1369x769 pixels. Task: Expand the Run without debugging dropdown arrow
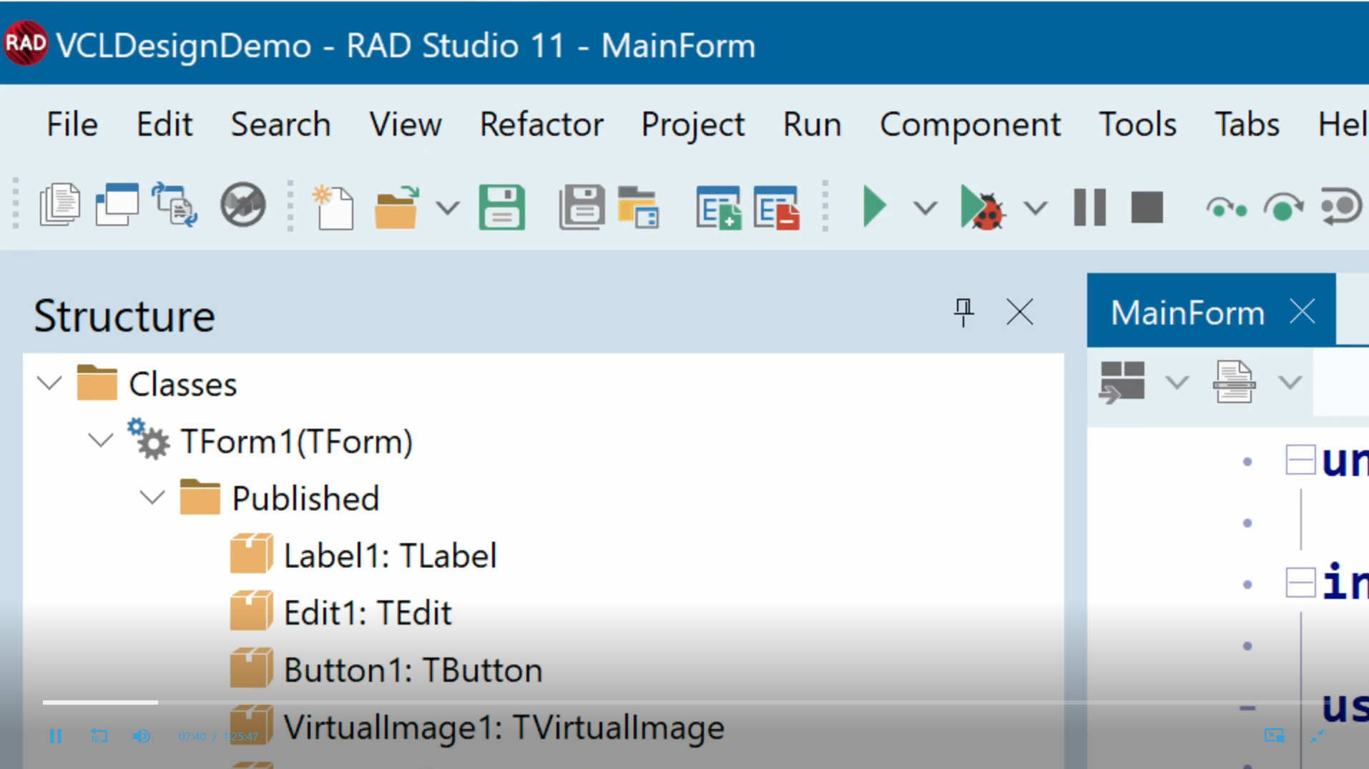coord(926,208)
